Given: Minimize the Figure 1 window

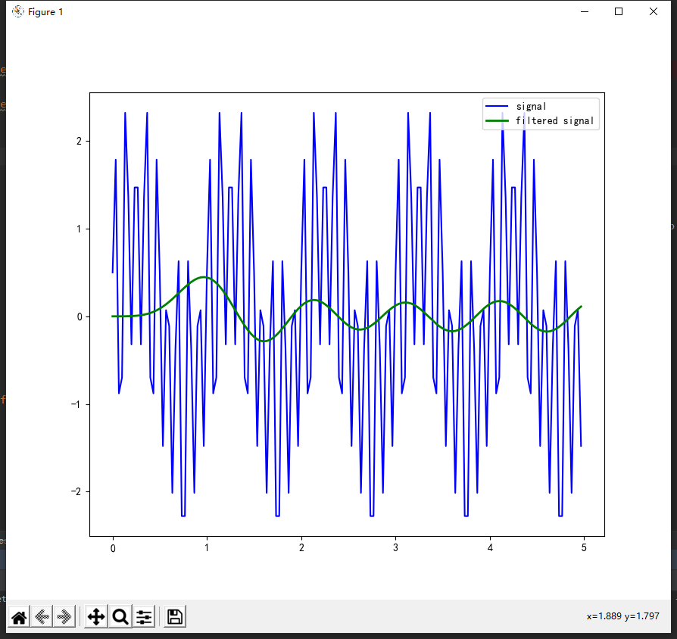Looking at the screenshot, I should (584, 11).
